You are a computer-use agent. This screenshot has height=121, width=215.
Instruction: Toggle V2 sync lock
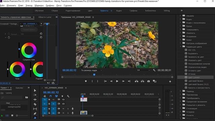59,99
